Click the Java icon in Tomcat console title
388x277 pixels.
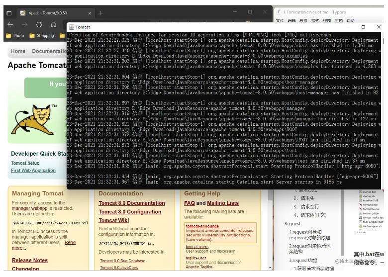click(72, 27)
